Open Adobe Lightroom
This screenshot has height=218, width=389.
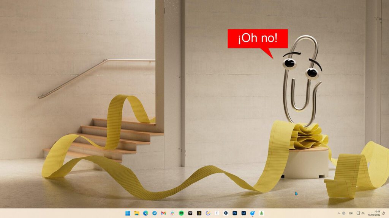(244, 212)
